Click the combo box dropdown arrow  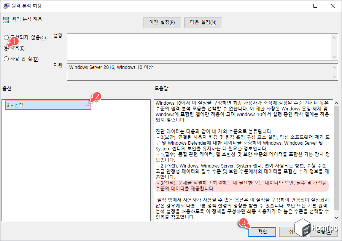click(88, 105)
